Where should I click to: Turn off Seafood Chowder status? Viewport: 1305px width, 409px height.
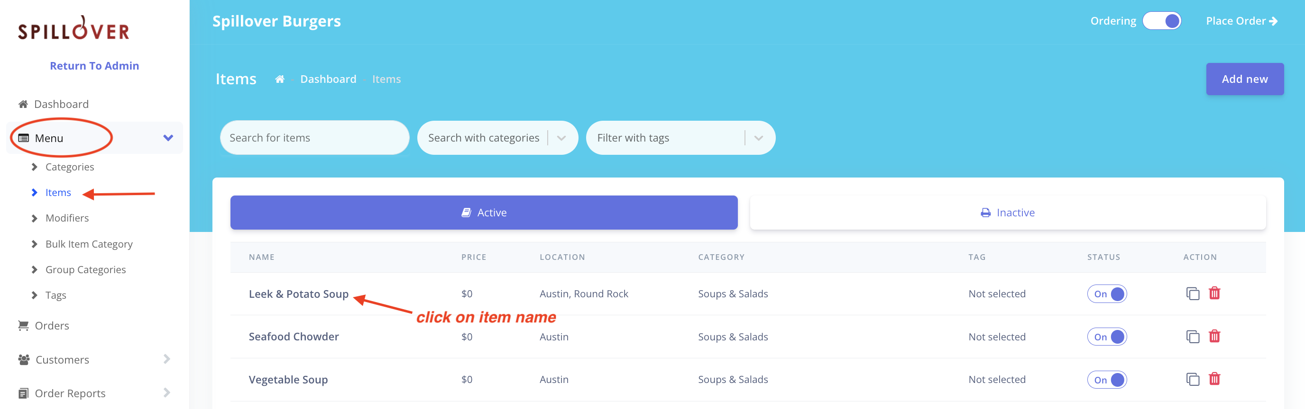point(1107,337)
